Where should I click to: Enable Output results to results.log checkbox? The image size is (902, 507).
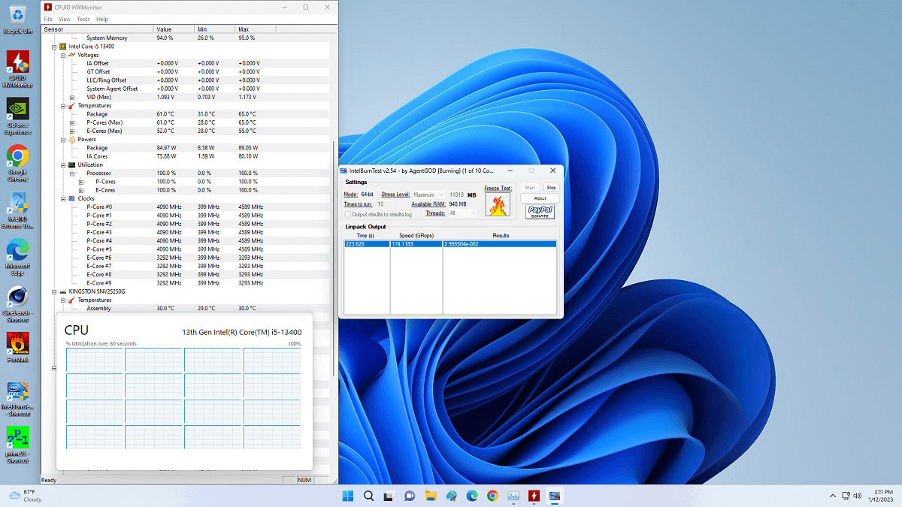(348, 214)
